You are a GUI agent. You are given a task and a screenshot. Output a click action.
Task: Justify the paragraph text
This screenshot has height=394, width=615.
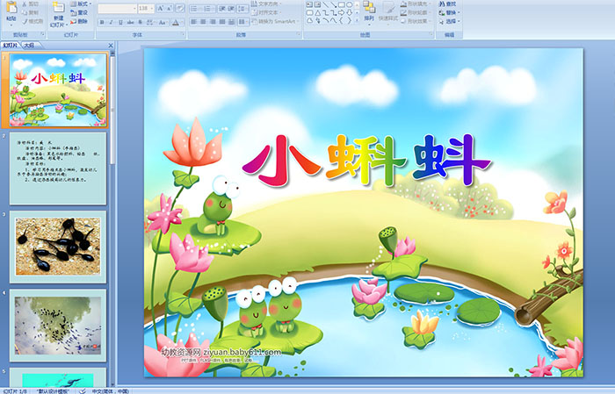[x=222, y=22]
